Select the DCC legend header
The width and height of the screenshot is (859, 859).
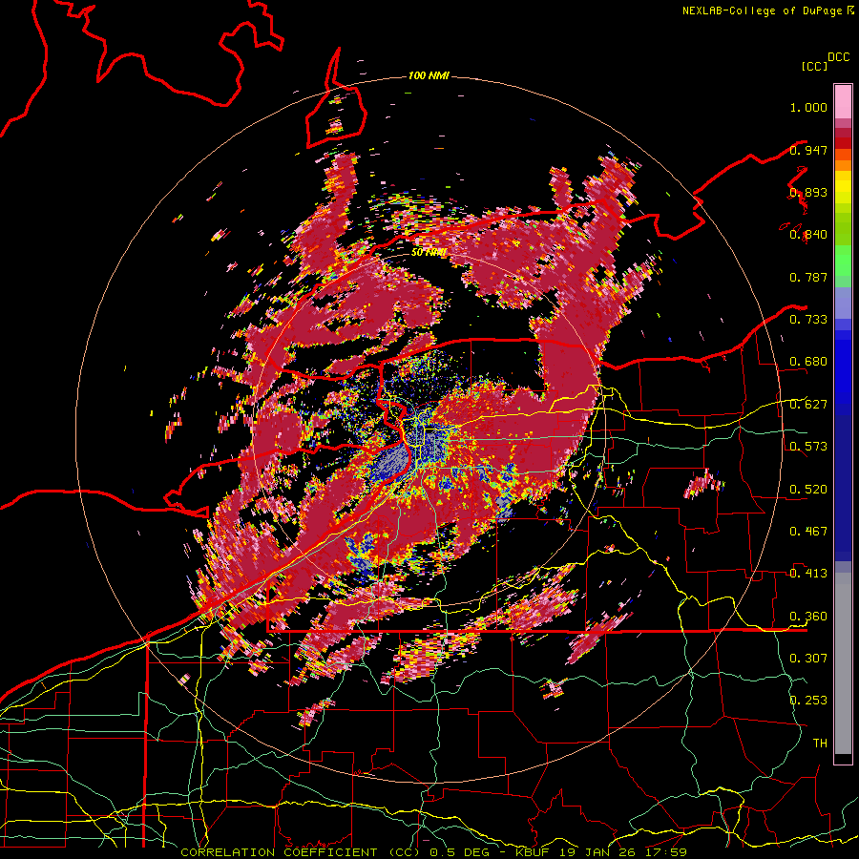(838, 57)
